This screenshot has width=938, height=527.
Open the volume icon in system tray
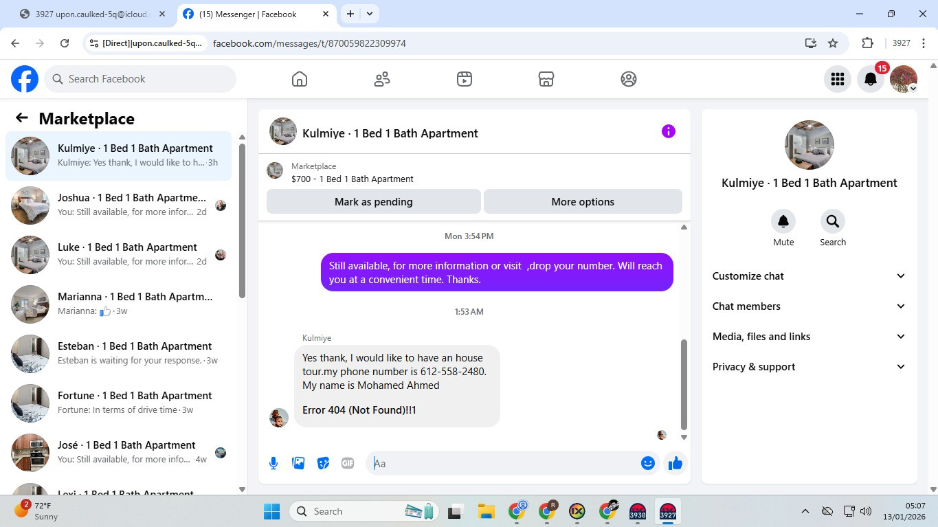pyautogui.click(x=866, y=511)
